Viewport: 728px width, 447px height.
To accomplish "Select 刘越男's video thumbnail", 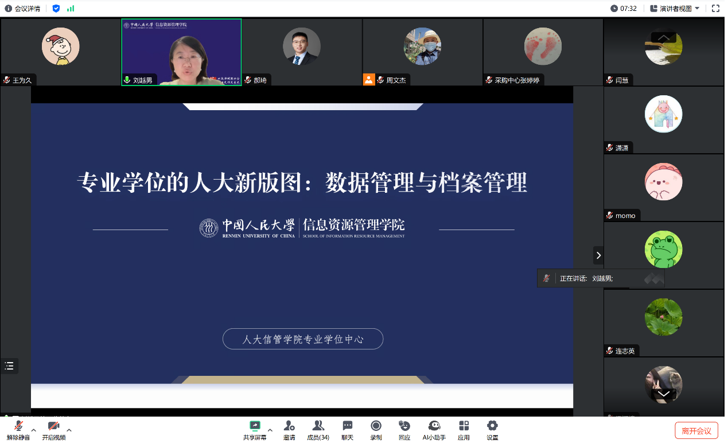I will click(181, 52).
